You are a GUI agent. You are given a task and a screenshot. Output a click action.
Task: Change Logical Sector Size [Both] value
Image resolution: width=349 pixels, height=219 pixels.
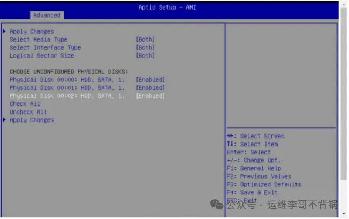tap(146, 55)
